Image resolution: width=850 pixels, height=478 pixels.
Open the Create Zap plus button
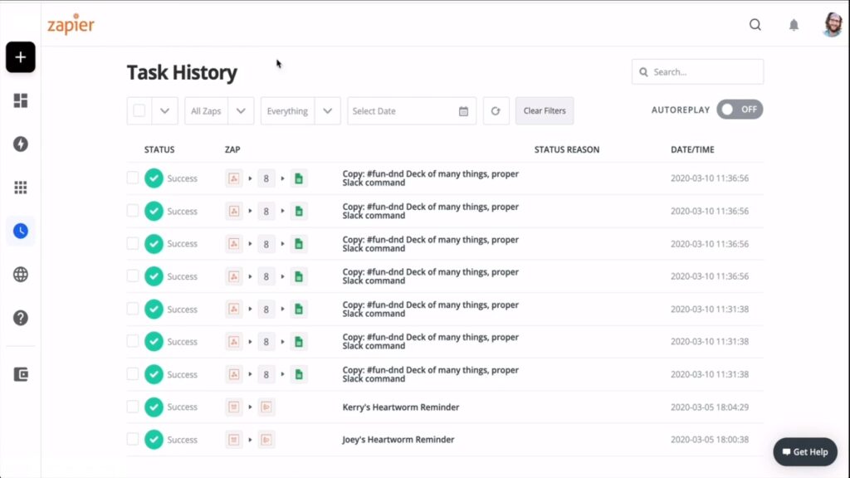20,57
